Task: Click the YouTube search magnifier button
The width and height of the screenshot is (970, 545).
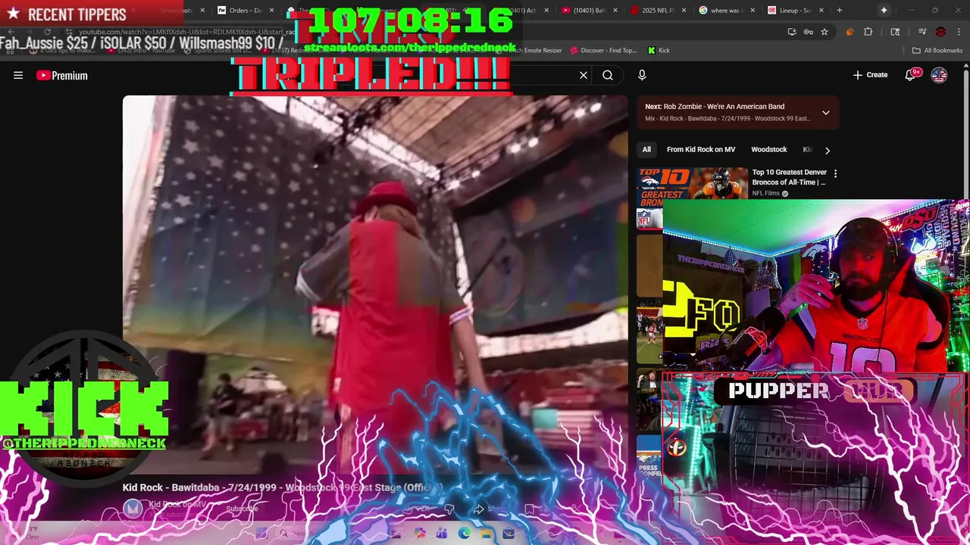Action: click(x=608, y=75)
